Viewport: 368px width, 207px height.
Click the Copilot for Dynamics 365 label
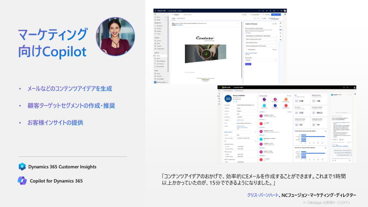coord(56,181)
